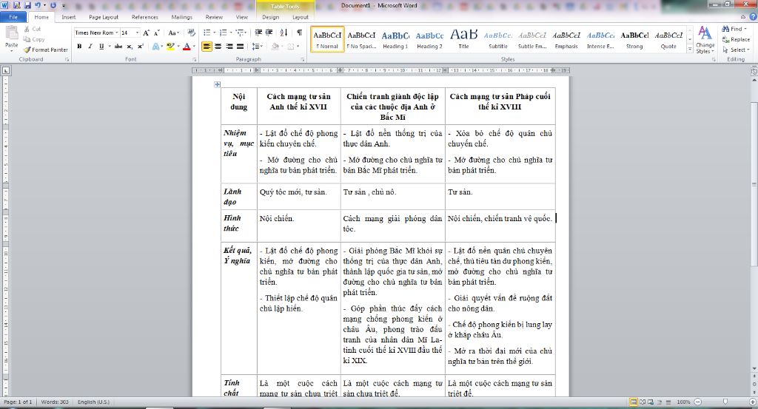Select table using the move handle
This screenshot has height=409, width=758.
tap(217, 84)
